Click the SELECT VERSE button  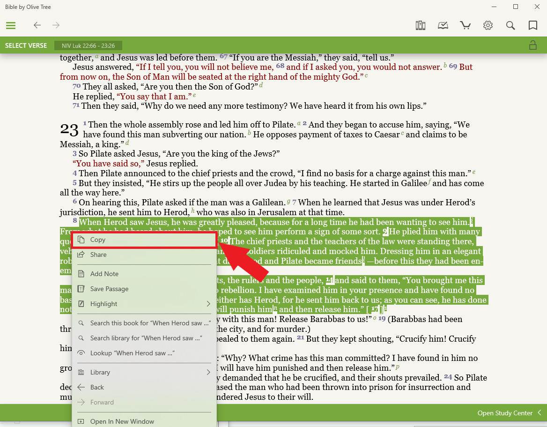pyautogui.click(x=26, y=45)
